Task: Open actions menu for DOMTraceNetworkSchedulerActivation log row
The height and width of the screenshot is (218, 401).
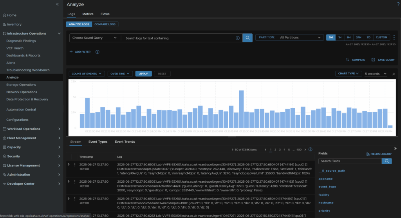Action: 75,182
